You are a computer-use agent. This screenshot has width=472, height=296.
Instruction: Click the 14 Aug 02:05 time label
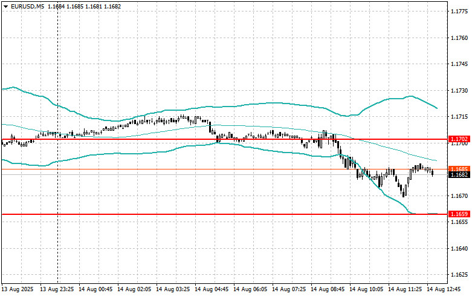tap(134, 289)
